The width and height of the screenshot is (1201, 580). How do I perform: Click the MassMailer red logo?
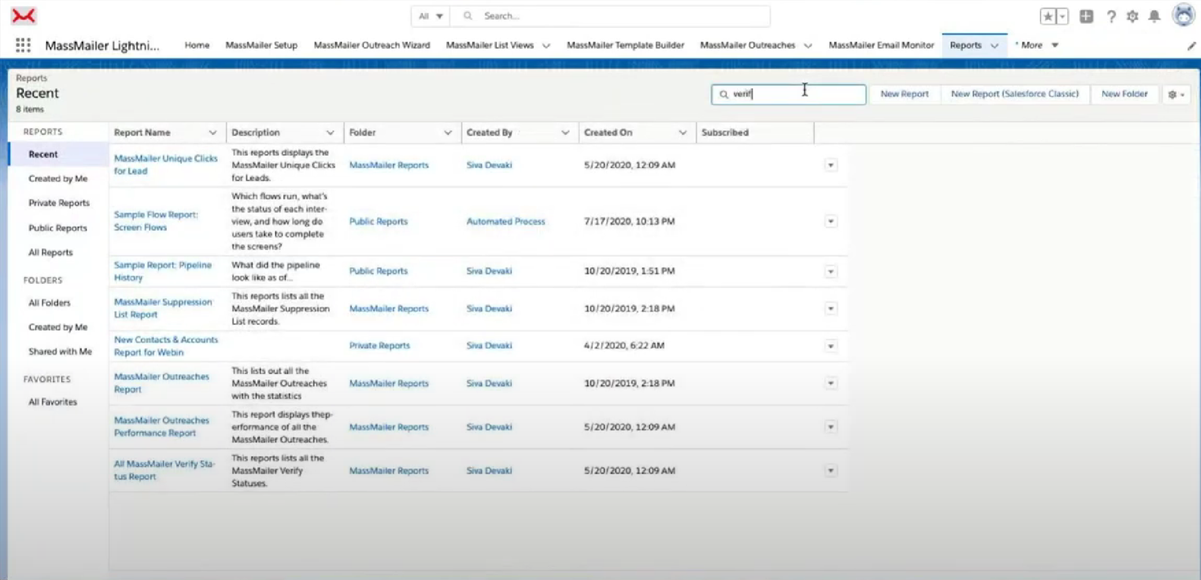(x=24, y=16)
